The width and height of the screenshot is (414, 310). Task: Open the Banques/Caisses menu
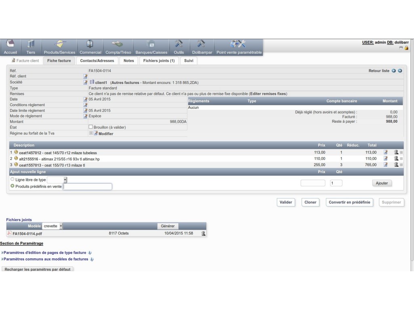[151, 48]
